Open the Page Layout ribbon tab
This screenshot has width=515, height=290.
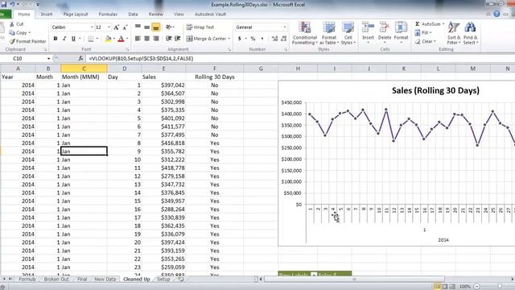(x=76, y=14)
